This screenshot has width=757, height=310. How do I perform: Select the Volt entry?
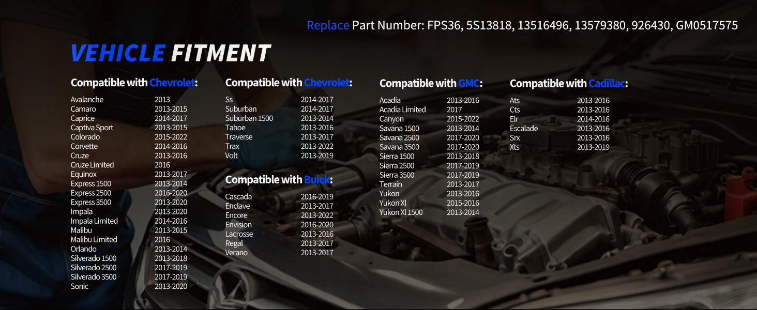tap(232, 155)
